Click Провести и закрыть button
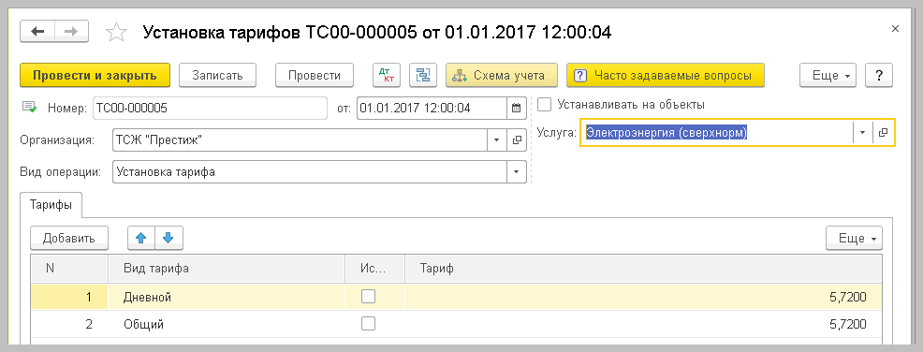 pos(95,75)
